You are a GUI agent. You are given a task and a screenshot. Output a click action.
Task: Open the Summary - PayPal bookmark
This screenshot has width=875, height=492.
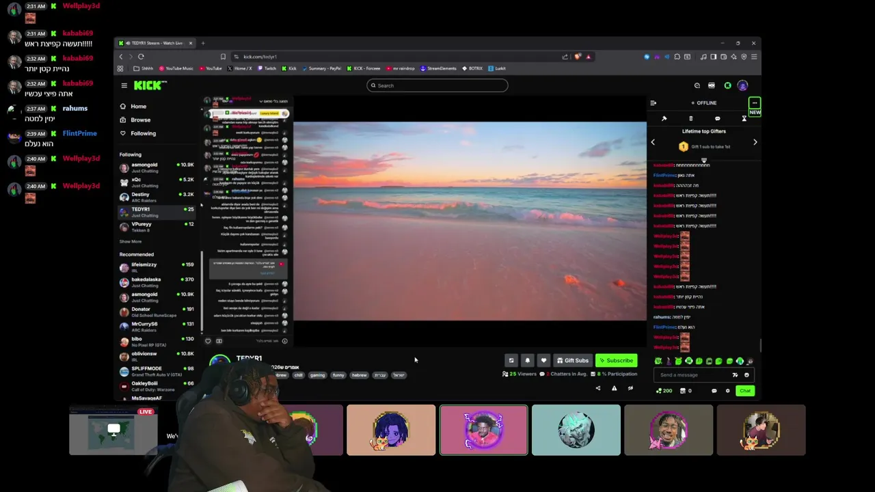pyautogui.click(x=321, y=68)
